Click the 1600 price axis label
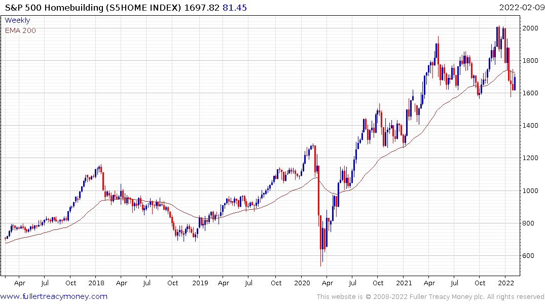Screen dimensions: 545x304 click(530, 93)
